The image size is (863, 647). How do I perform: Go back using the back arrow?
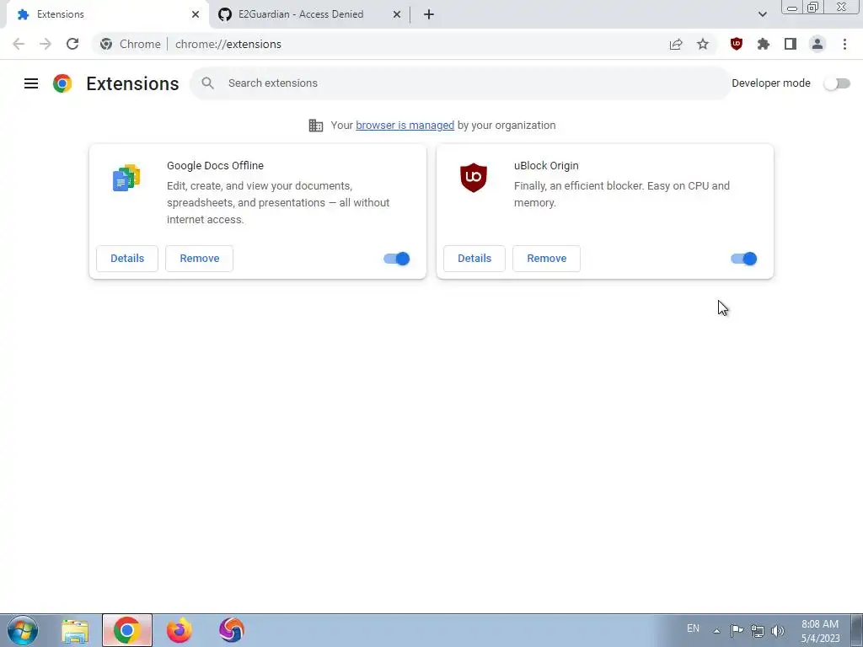(x=19, y=44)
